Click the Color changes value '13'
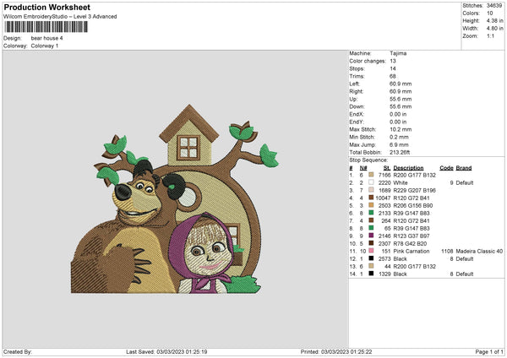The width and height of the screenshot is (507, 358). pos(393,61)
